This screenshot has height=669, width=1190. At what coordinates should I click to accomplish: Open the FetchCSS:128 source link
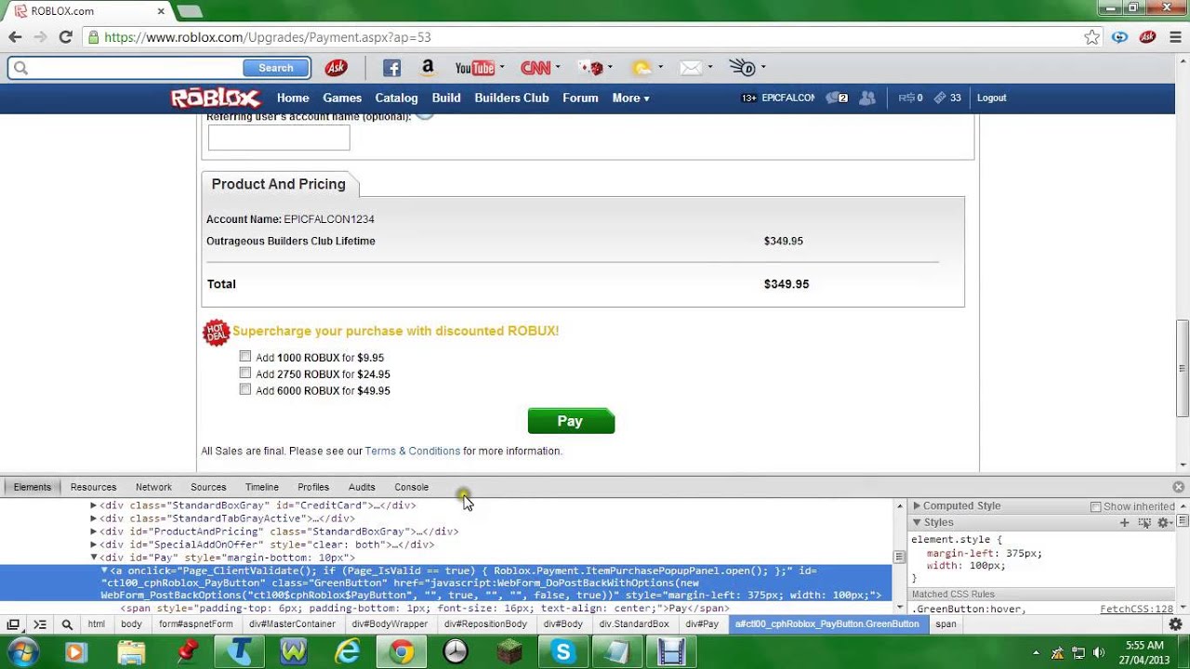pos(1136,610)
